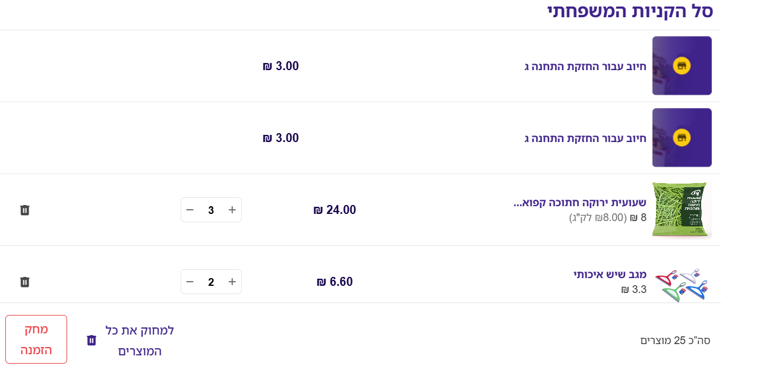
Task: Click the סל הקניות המשפחתי heading
Action: coord(630,11)
